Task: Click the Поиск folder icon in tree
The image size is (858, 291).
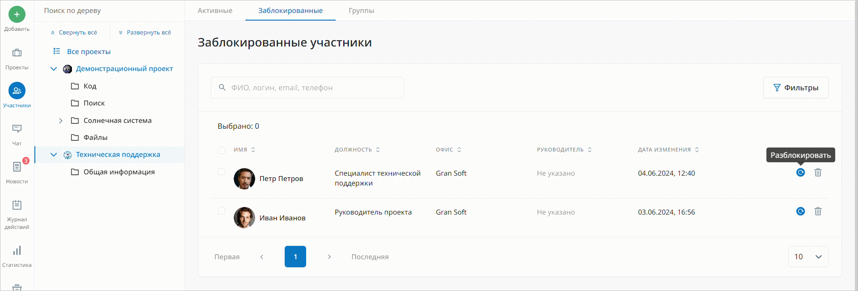Action: (x=75, y=103)
